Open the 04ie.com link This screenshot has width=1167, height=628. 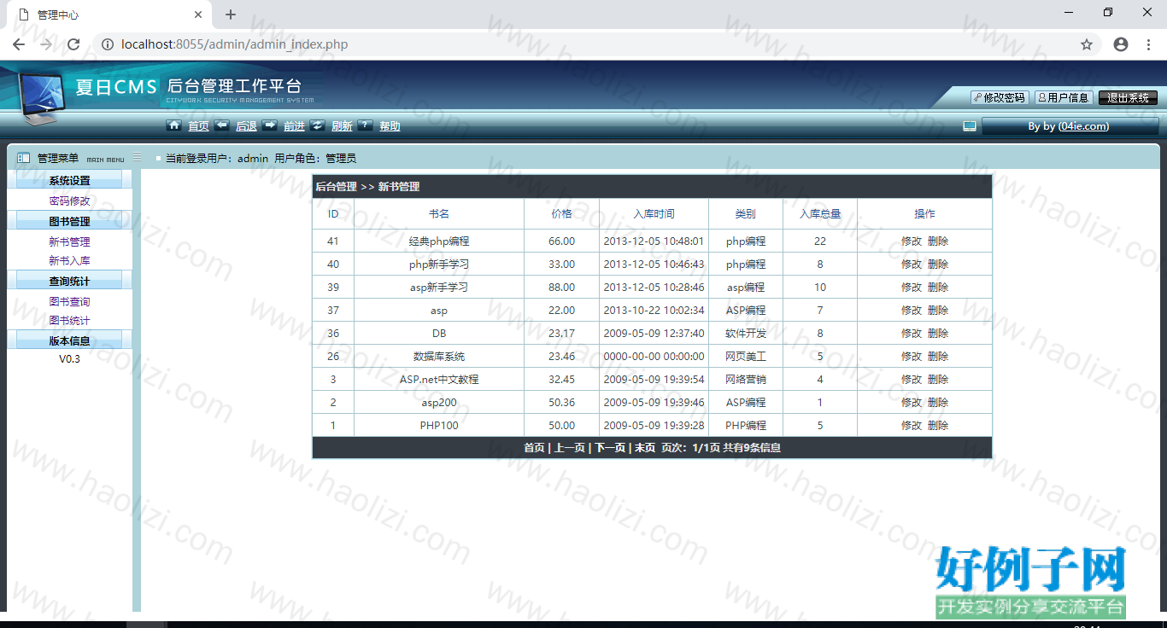(x=1083, y=126)
